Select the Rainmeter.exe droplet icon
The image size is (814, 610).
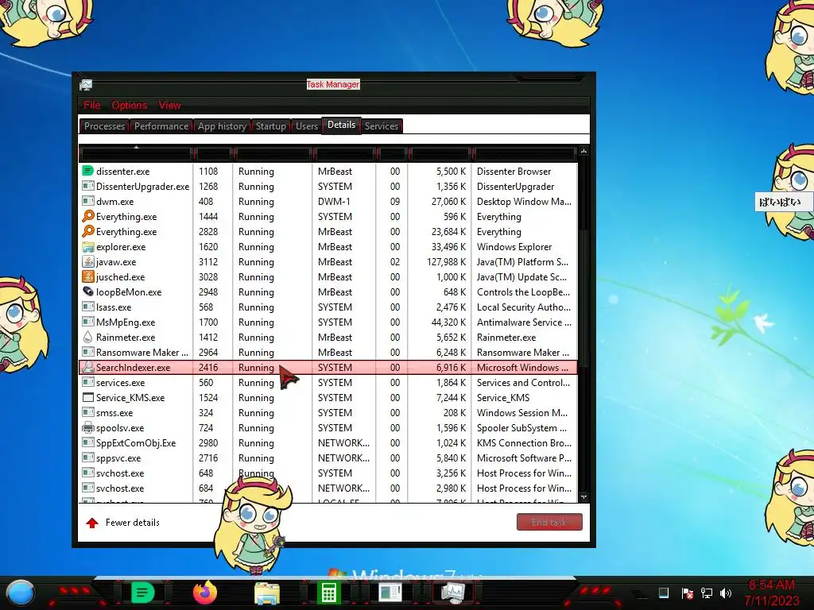(88, 337)
